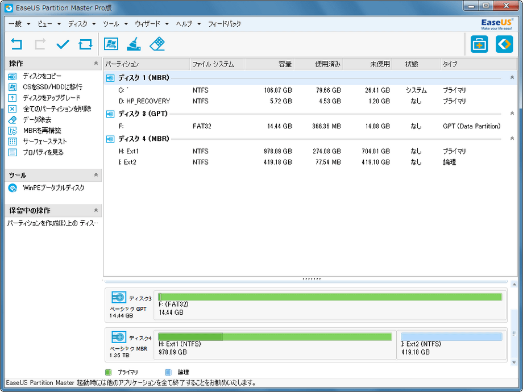Click the ディスク 4 (MBR) disk icon in list
The height and width of the screenshot is (392, 523).
point(110,139)
